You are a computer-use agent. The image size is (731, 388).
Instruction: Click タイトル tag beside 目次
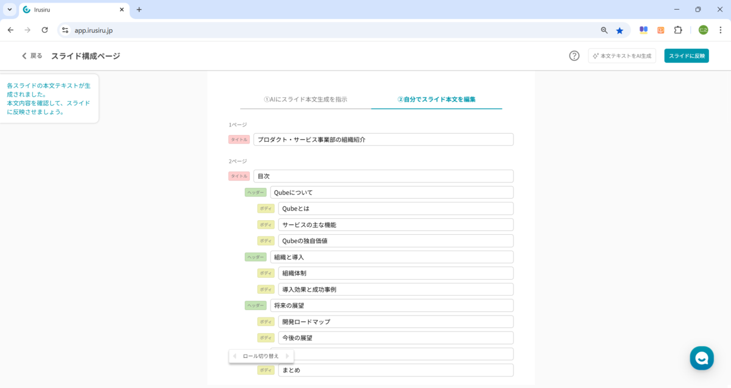(x=239, y=176)
